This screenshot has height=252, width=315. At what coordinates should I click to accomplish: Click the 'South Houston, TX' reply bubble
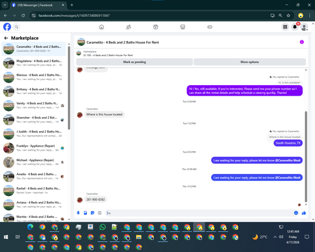[288, 143]
